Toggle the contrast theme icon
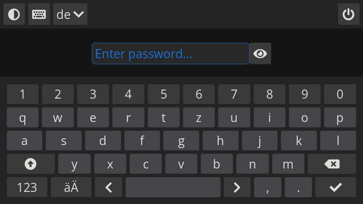 coord(14,14)
